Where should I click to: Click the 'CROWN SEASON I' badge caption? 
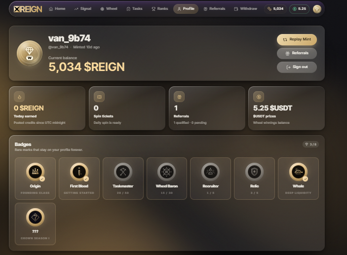click(x=35, y=238)
